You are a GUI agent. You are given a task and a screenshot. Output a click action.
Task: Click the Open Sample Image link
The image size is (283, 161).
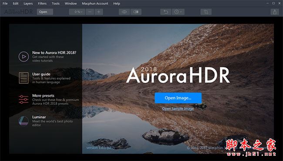[x=178, y=108]
